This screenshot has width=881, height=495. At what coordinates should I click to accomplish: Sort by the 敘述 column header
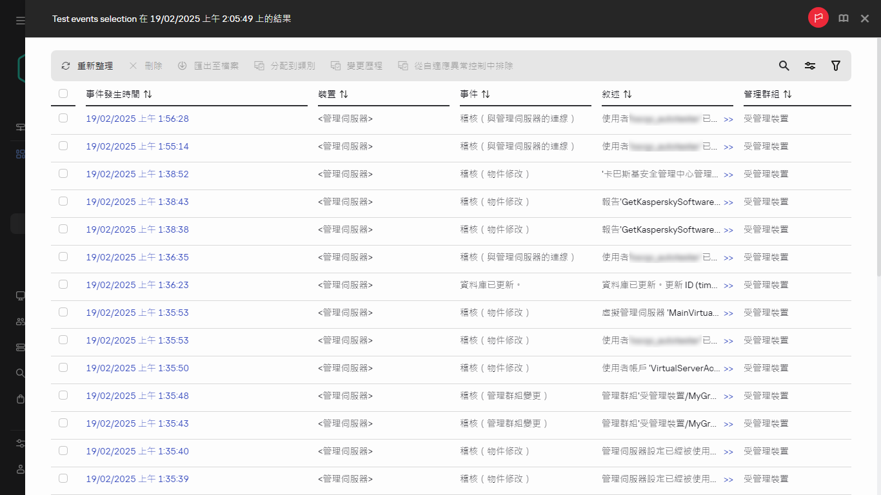(x=628, y=94)
